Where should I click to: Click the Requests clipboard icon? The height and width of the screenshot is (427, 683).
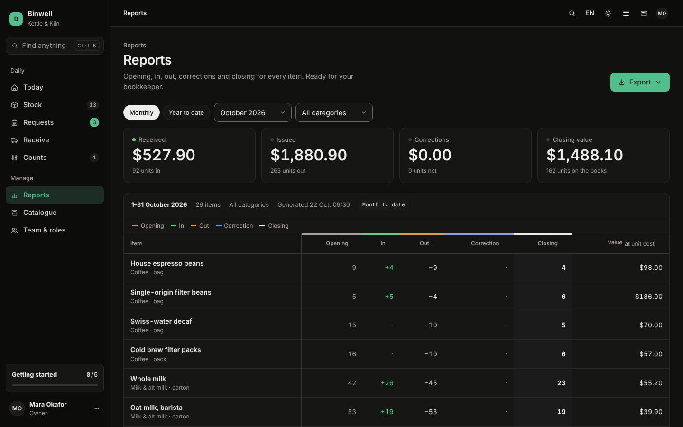click(x=15, y=123)
